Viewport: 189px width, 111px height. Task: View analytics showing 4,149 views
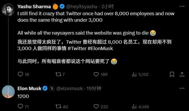(134, 107)
